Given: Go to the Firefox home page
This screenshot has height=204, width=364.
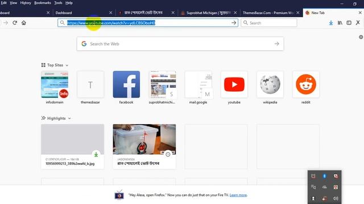Looking at the screenshot, I should (24, 23).
